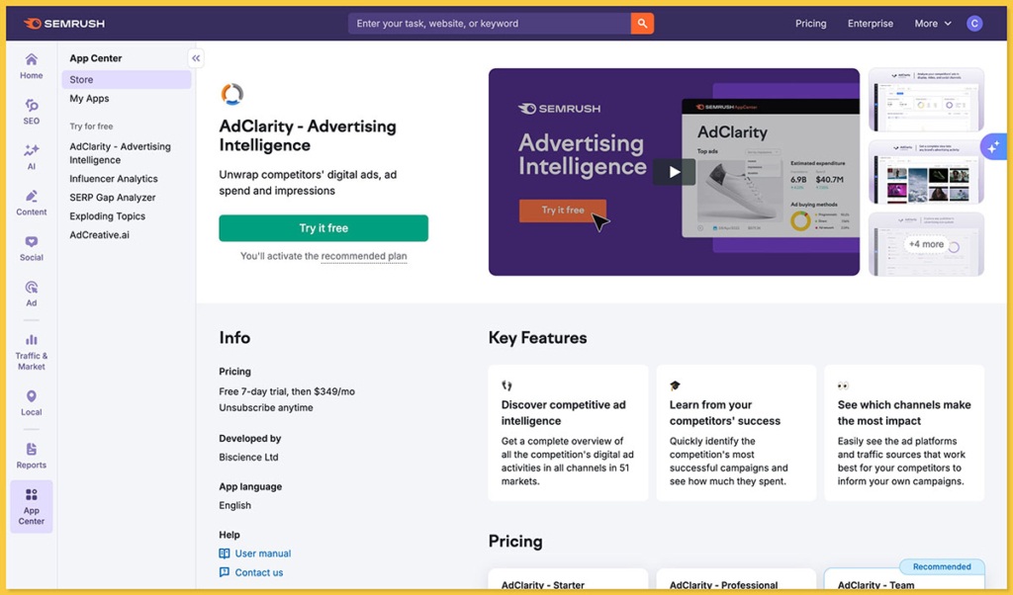Click the green Try it free button

[323, 227]
